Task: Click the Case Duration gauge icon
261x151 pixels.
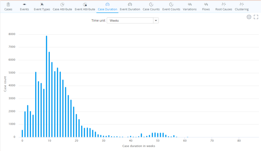Action: click(x=108, y=4)
